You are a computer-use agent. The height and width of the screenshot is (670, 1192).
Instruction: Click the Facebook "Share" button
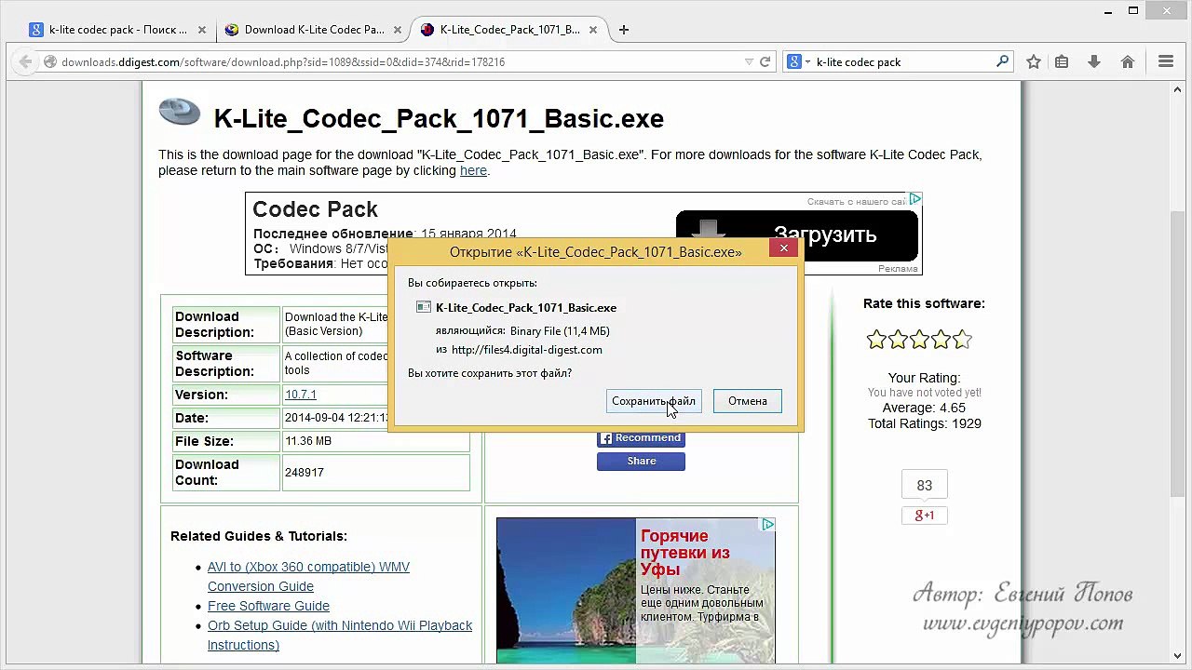[x=641, y=462]
